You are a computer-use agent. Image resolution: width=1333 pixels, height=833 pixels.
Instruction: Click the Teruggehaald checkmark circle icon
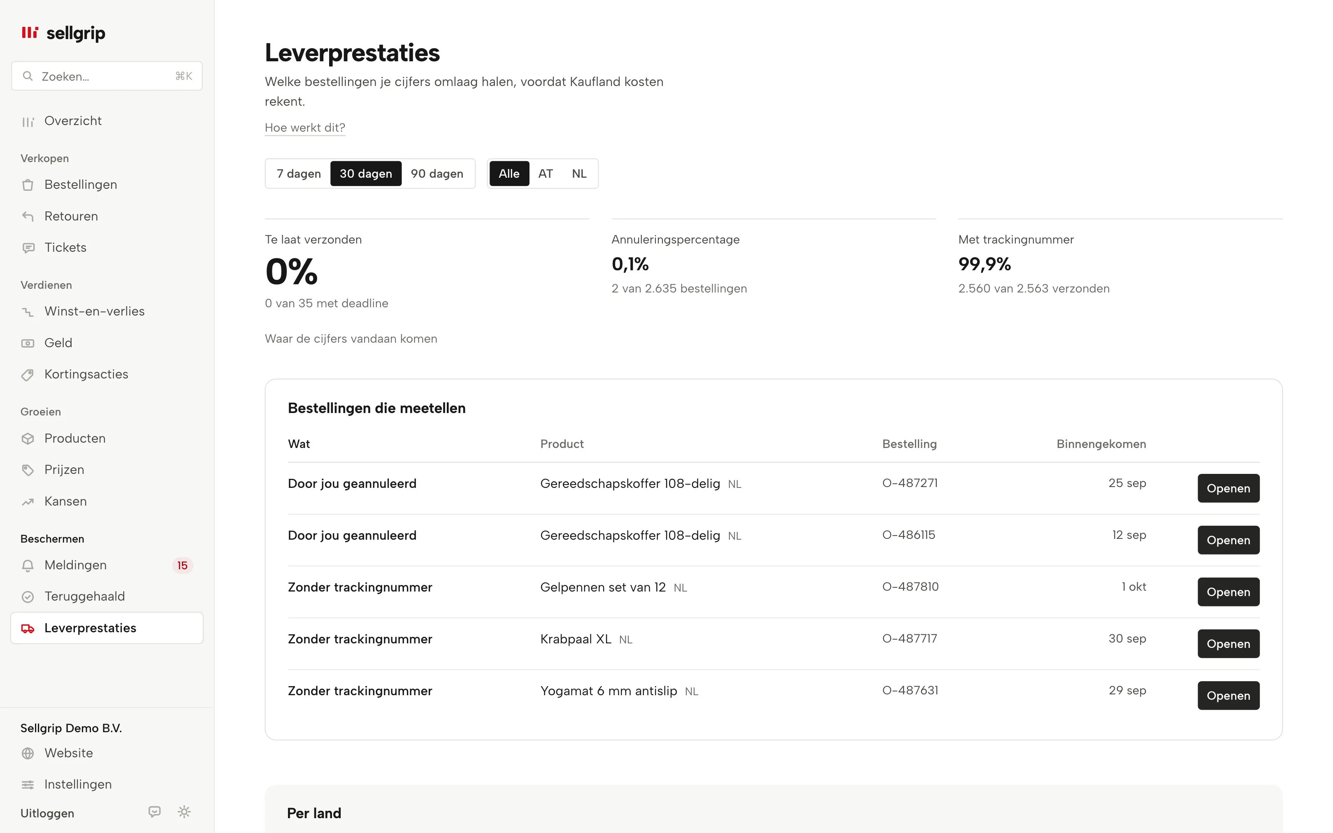28,596
